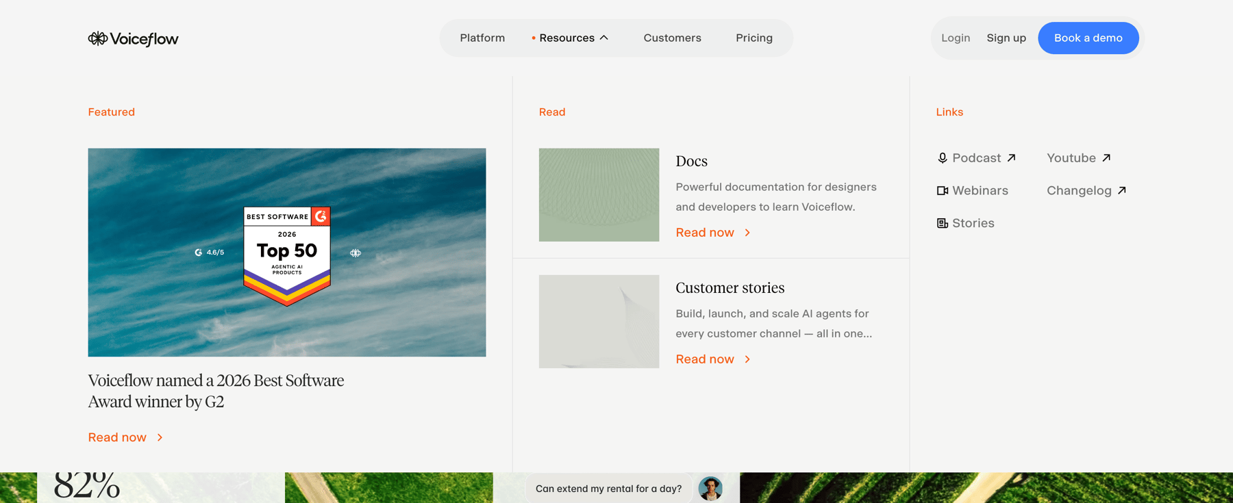Select the Resources menu item
The image size is (1233, 503).
tap(566, 38)
